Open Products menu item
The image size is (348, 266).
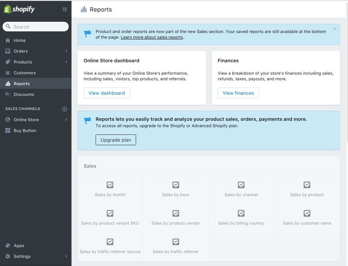[36, 62]
